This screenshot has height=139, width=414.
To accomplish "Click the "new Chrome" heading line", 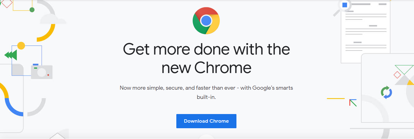I will pyautogui.click(x=206, y=68).
